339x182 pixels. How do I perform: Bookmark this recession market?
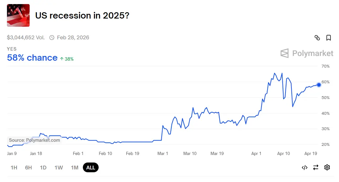coord(328,38)
